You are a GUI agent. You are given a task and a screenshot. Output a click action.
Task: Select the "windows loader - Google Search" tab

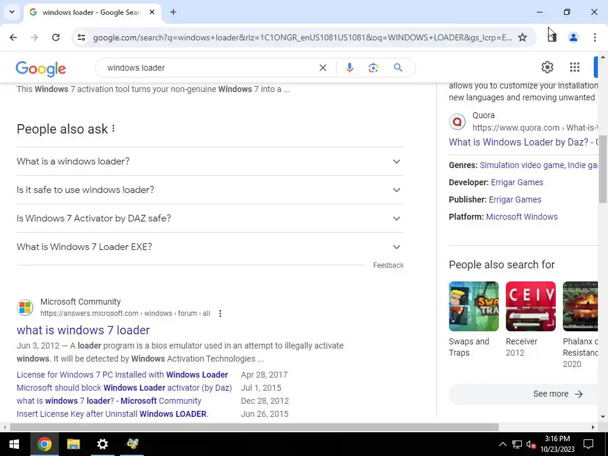tap(92, 12)
